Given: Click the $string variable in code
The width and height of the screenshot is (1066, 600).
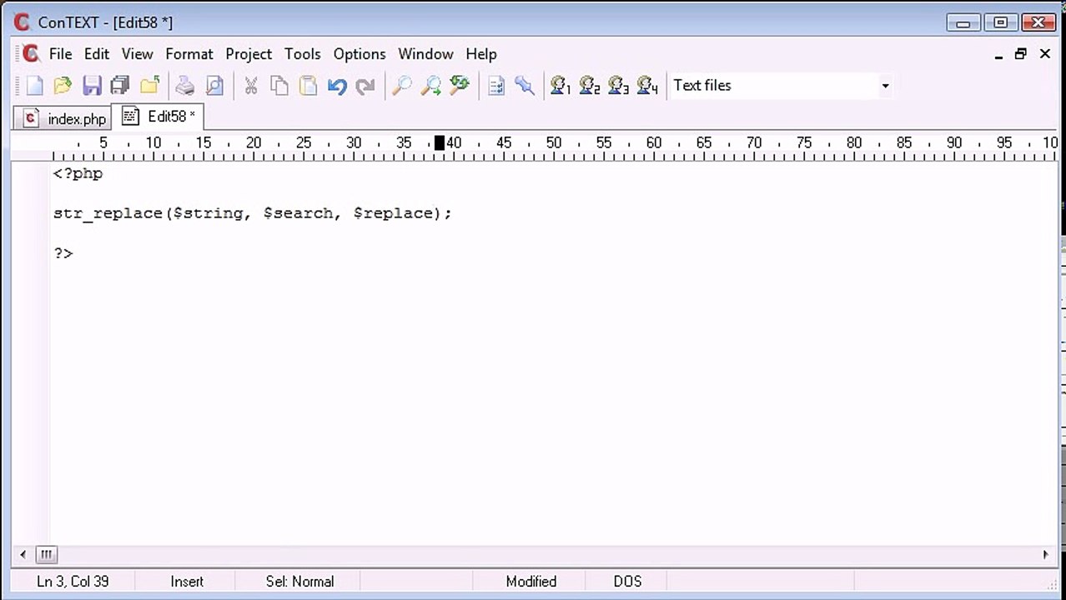Looking at the screenshot, I should tap(208, 213).
